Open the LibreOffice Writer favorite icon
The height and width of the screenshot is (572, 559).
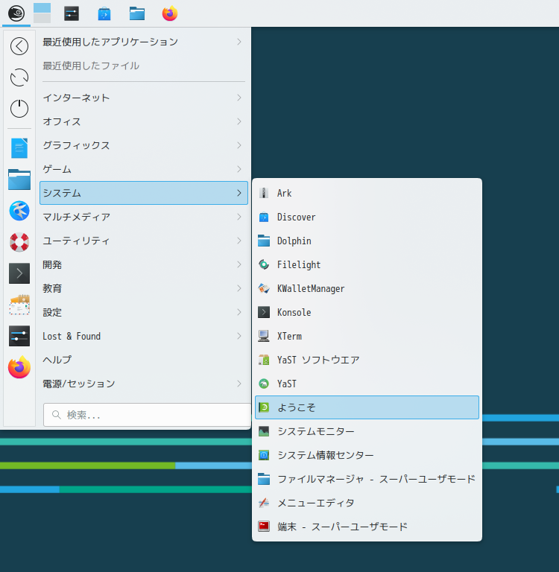click(19, 148)
